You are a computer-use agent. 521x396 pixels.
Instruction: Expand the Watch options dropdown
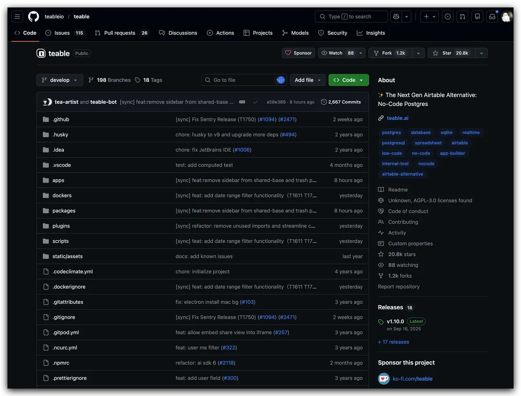tap(361, 53)
